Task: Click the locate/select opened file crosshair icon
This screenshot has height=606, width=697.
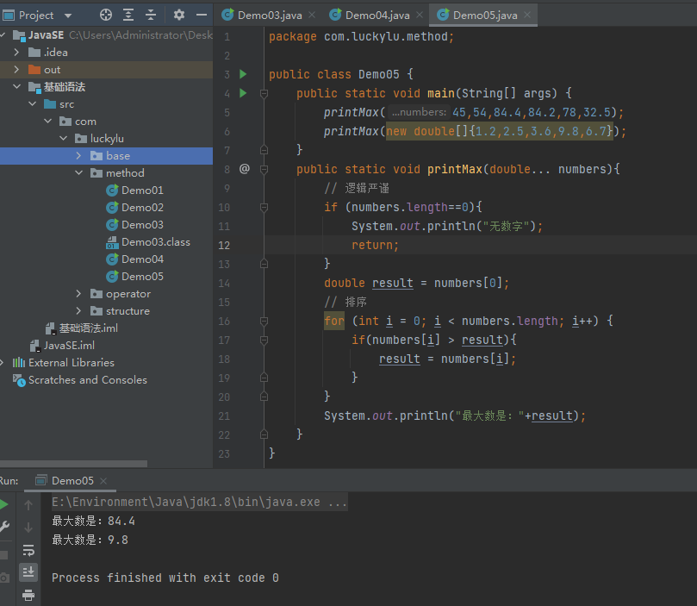Action: click(106, 15)
